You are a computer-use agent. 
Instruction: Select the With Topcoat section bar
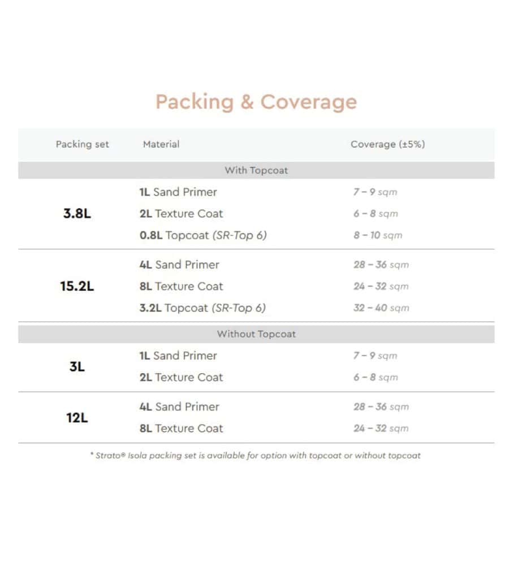pyautogui.click(x=256, y=170)
